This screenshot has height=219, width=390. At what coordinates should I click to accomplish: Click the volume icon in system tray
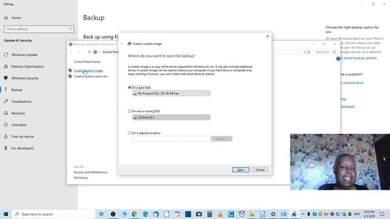pyautogui.click(x=326, y=214)
